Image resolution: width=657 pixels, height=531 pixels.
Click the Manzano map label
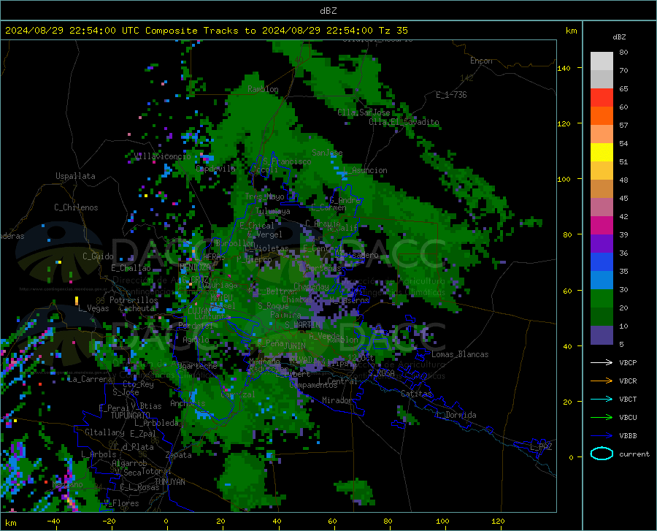[x=67, y=484]
